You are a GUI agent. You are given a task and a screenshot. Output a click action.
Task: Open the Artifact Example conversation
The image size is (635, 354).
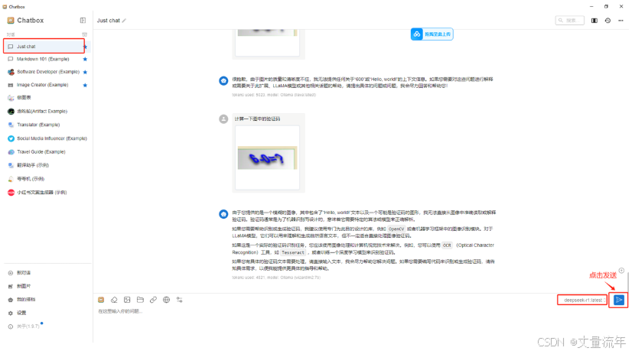point(42,112)
